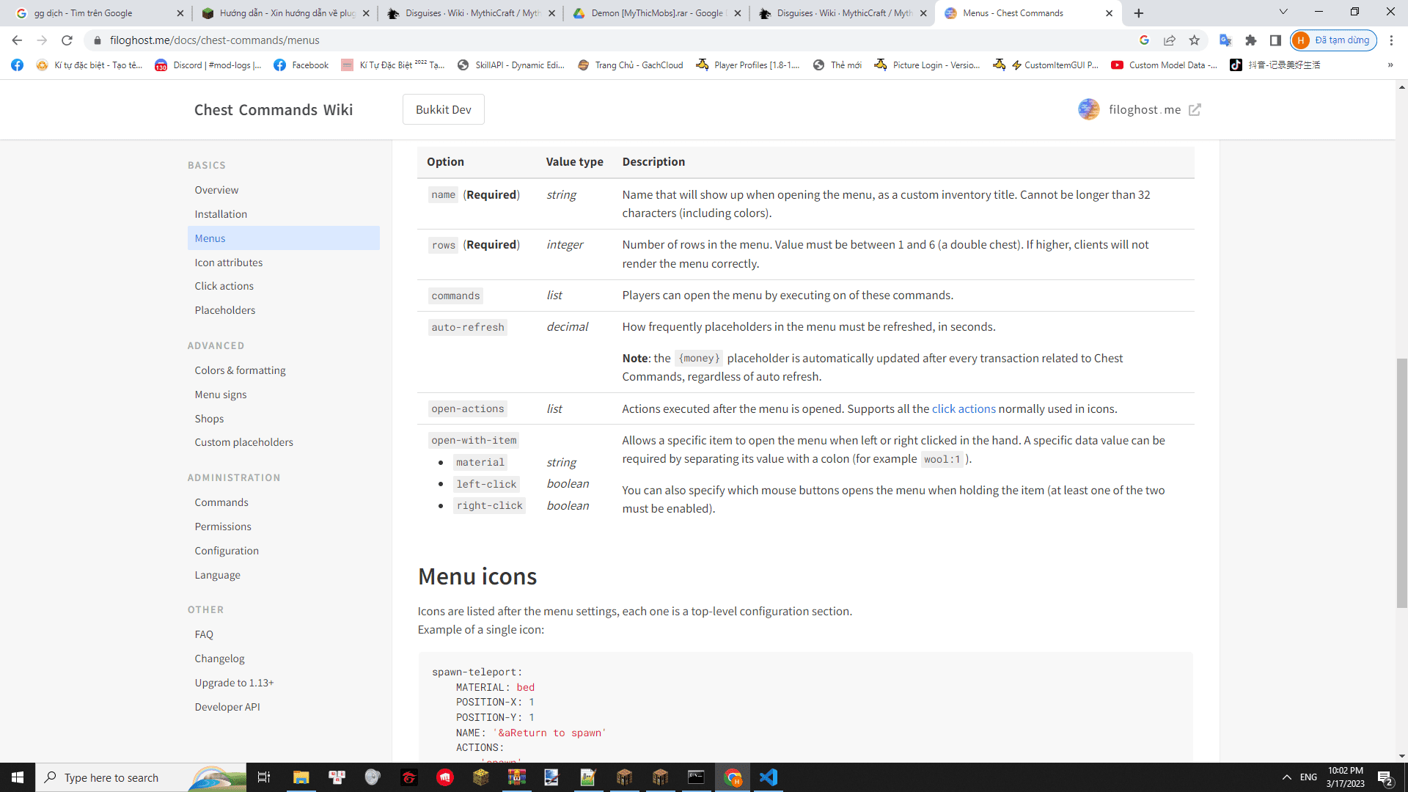Open the tab search dropdown arrow
1408x792 pixels.
pos(1283,12)
